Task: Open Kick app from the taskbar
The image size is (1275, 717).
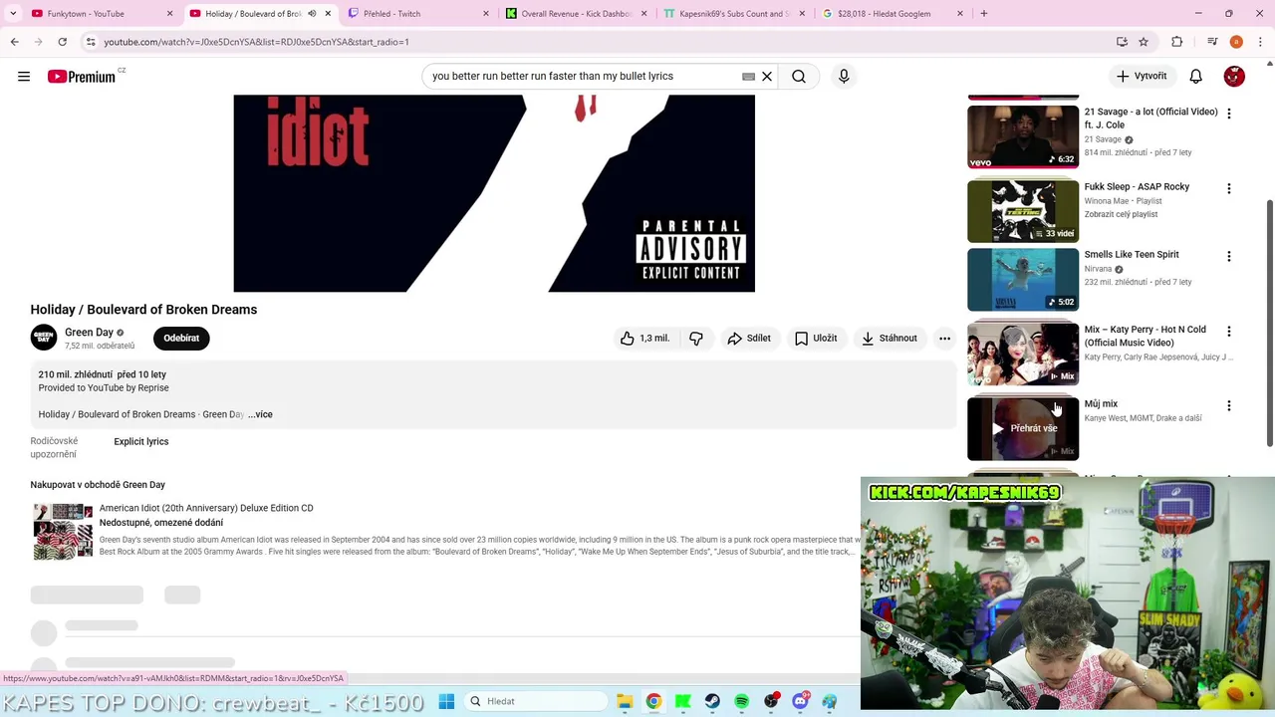Action: click(683, 701)
